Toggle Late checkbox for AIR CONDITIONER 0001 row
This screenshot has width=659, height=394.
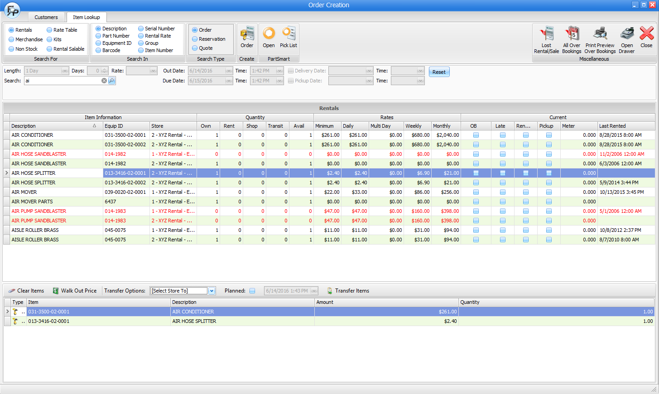[x=503, y=135]
